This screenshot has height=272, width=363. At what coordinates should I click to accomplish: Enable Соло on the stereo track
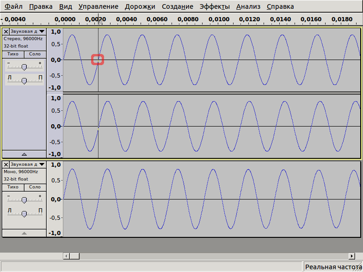[x=35, y=54]
